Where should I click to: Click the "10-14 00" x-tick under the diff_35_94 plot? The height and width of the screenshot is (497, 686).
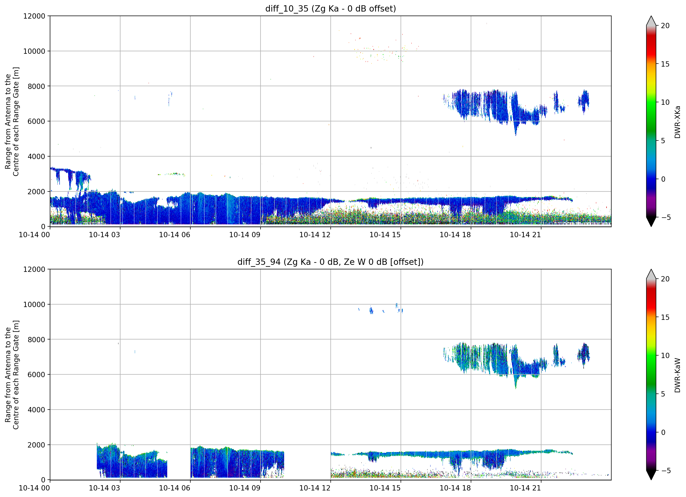click(34, 488)
